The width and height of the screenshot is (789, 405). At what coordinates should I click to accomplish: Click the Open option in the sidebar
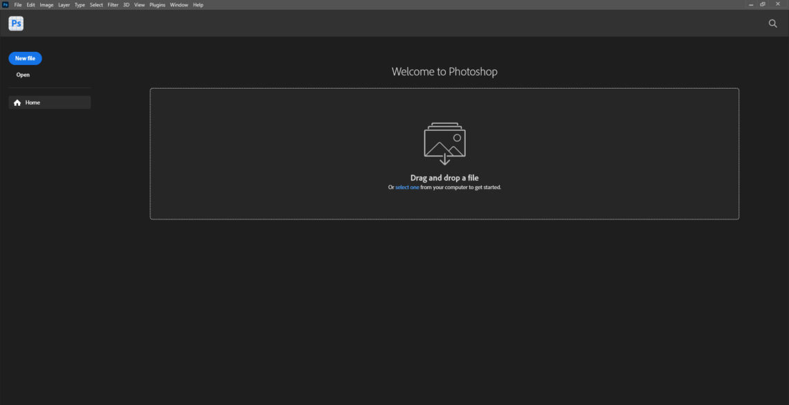coord(23,74)
